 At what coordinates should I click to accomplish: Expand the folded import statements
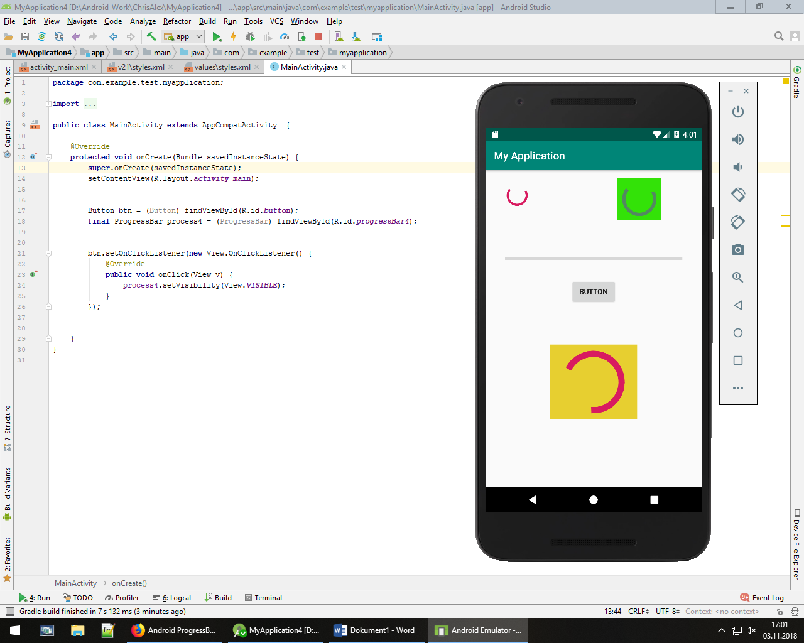pyautogui.click(x=48, y=104)
